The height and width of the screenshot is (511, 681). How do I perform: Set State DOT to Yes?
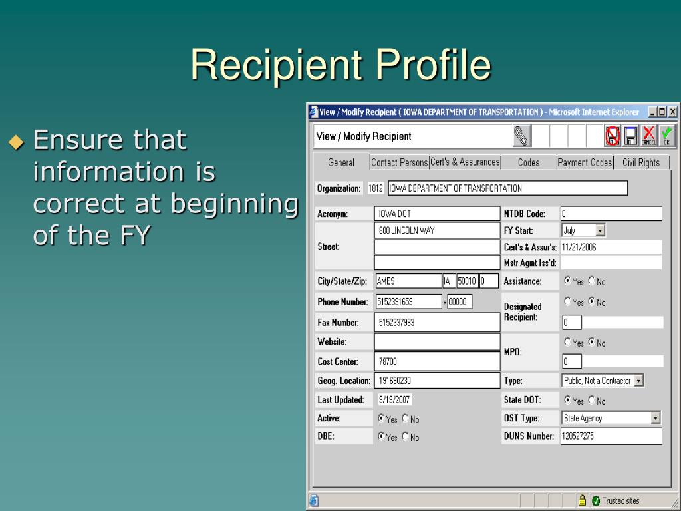click(567, 400)
